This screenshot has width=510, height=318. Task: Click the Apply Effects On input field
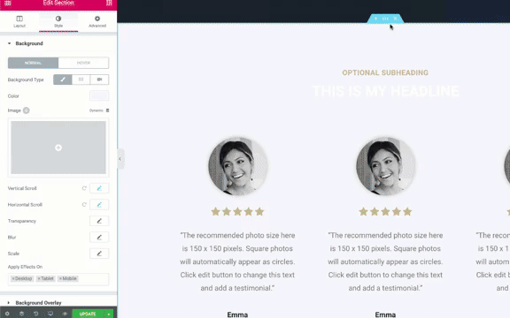click(58, 279)
